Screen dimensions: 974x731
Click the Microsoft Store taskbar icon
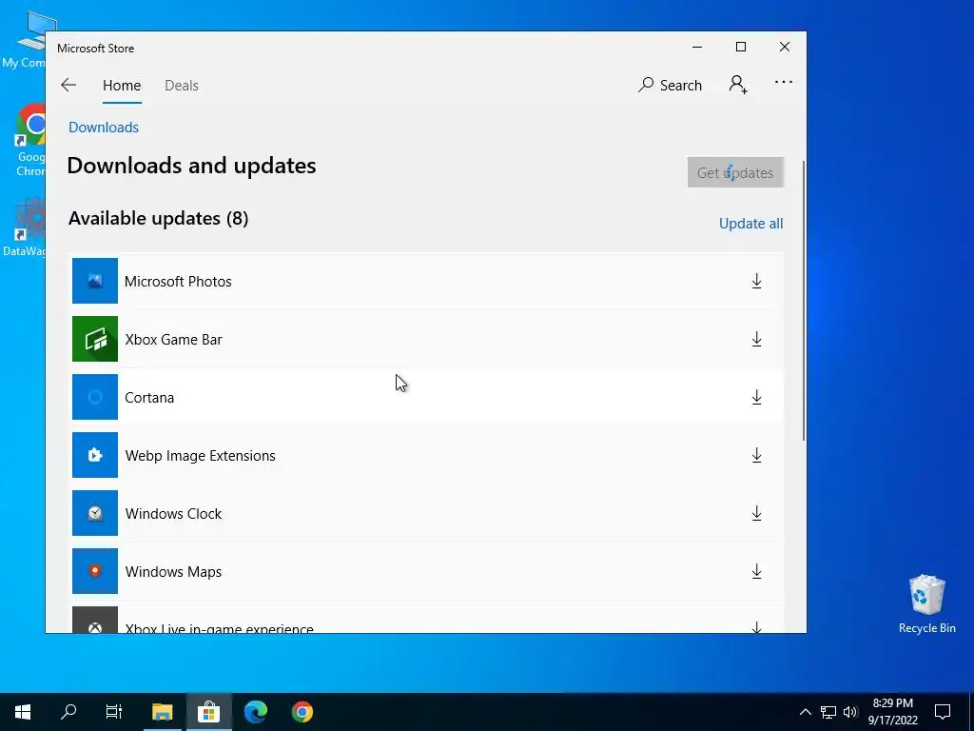coord(208,712)
